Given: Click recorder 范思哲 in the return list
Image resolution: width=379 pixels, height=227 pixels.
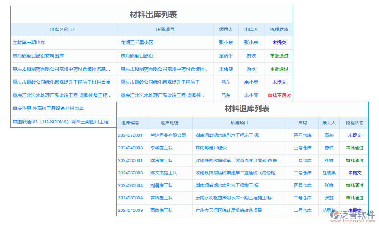Looking at the screenshot, I should tap(329, 210).
